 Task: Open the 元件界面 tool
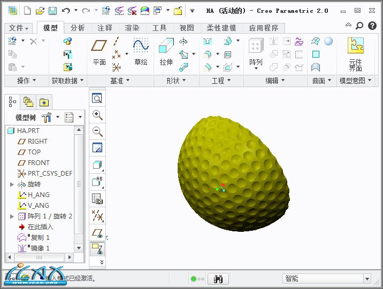[x=355, y=53]
